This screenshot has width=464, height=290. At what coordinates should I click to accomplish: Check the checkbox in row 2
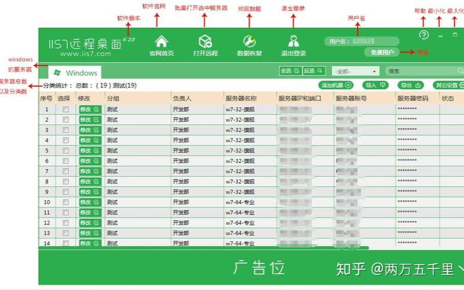[x=66, y=120]
